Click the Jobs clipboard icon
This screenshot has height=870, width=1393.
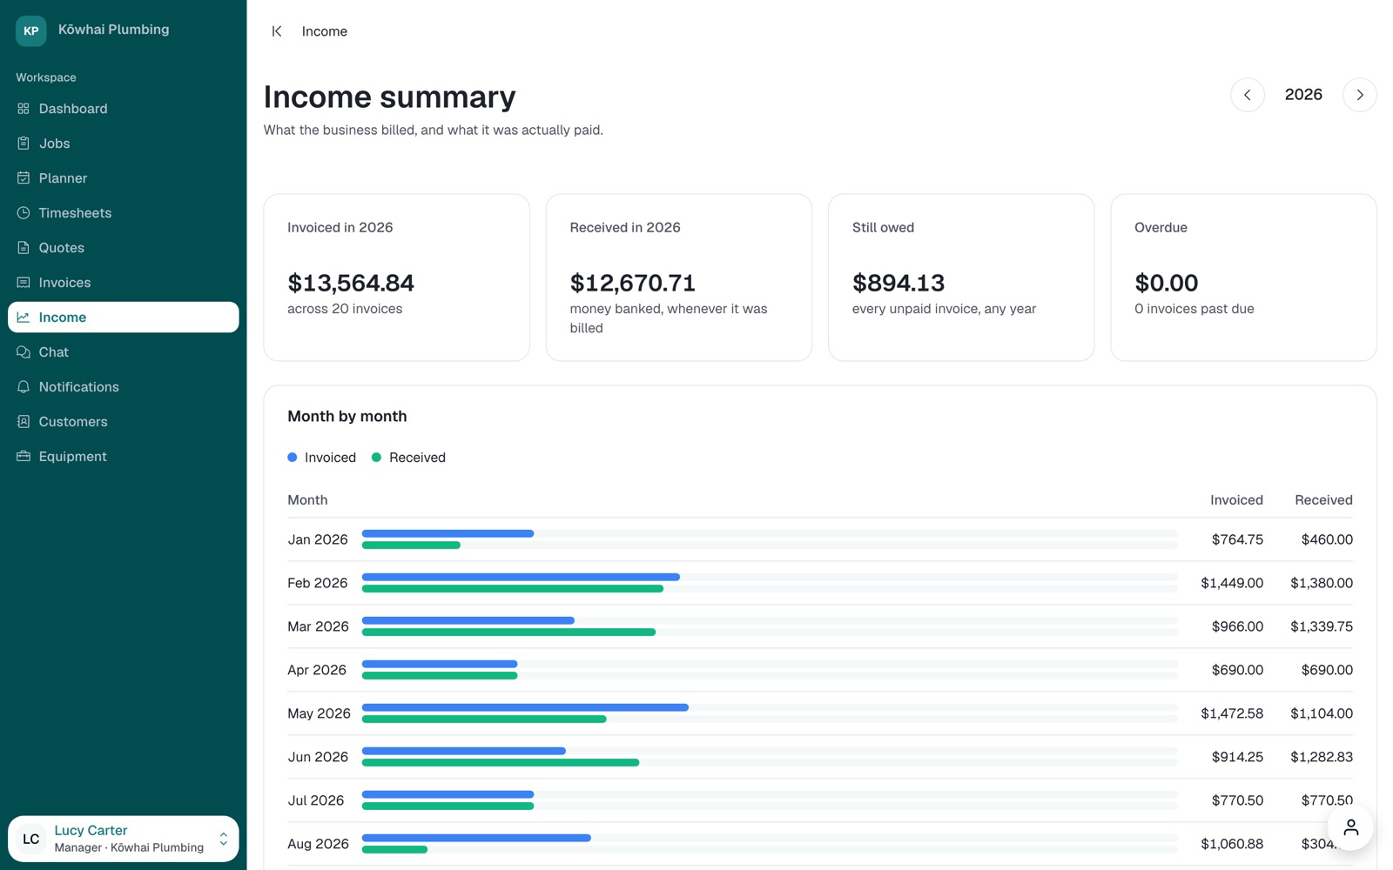click(x=24, y=144)
